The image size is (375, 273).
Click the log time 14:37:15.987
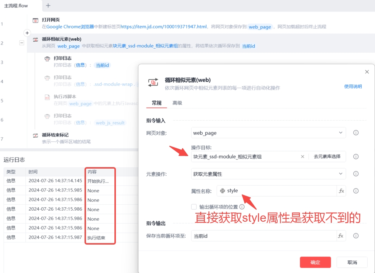[55, 237]
